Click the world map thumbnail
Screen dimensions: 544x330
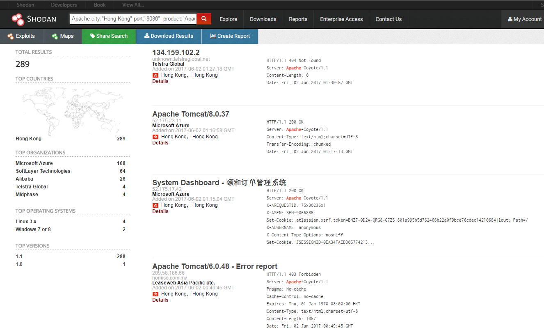[x=73, y=111]
